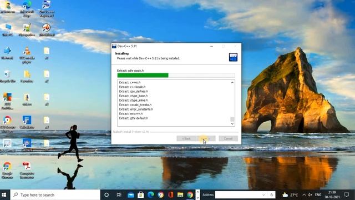Click the On-Screen Keyboard desktop shortcut
Screen dimensions: 355x200
tap(47, 9)
